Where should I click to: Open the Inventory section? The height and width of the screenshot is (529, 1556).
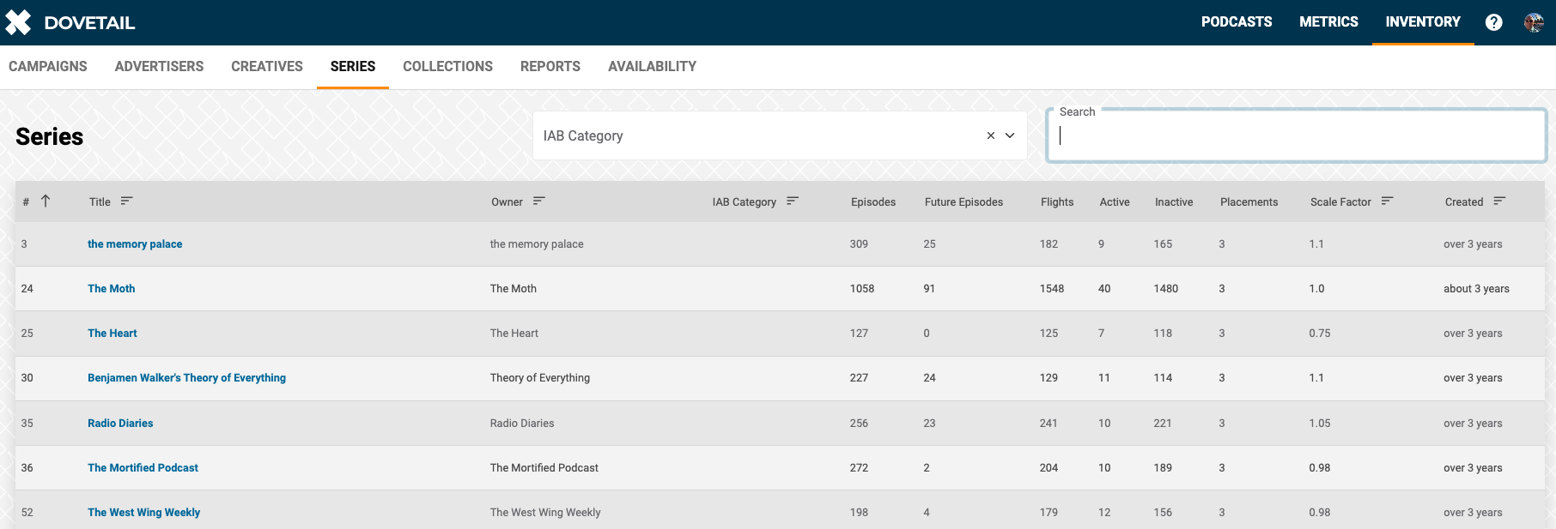[1423, 22]
